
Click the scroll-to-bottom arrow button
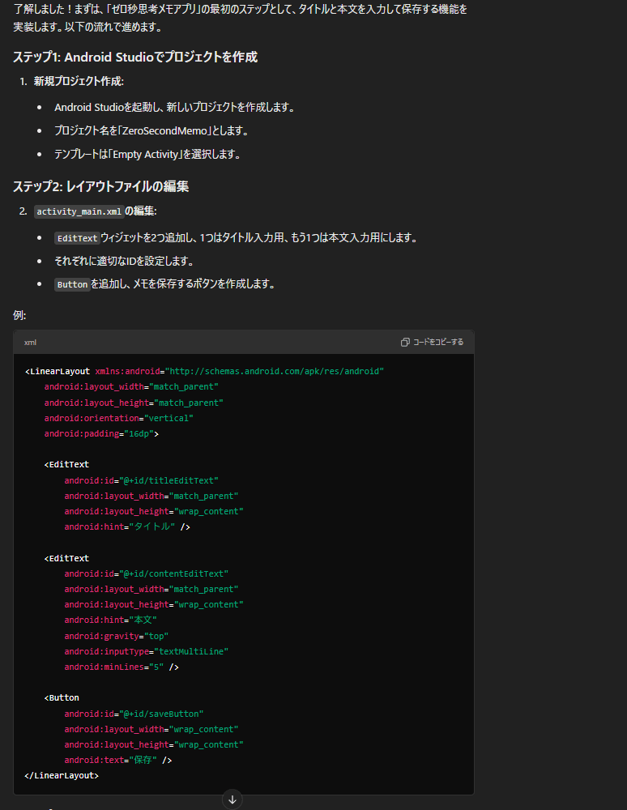click(232, 799)
